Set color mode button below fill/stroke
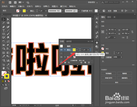The height and width of the screenshot is (107, 137). pos(3,81)
